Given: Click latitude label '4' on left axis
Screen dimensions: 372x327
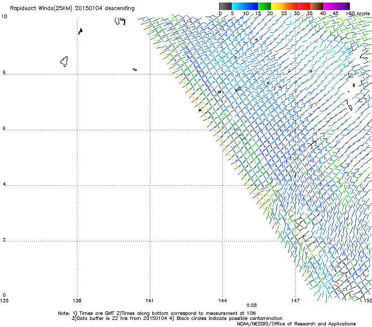Looking at the screenshot, I should click(4, 184).
